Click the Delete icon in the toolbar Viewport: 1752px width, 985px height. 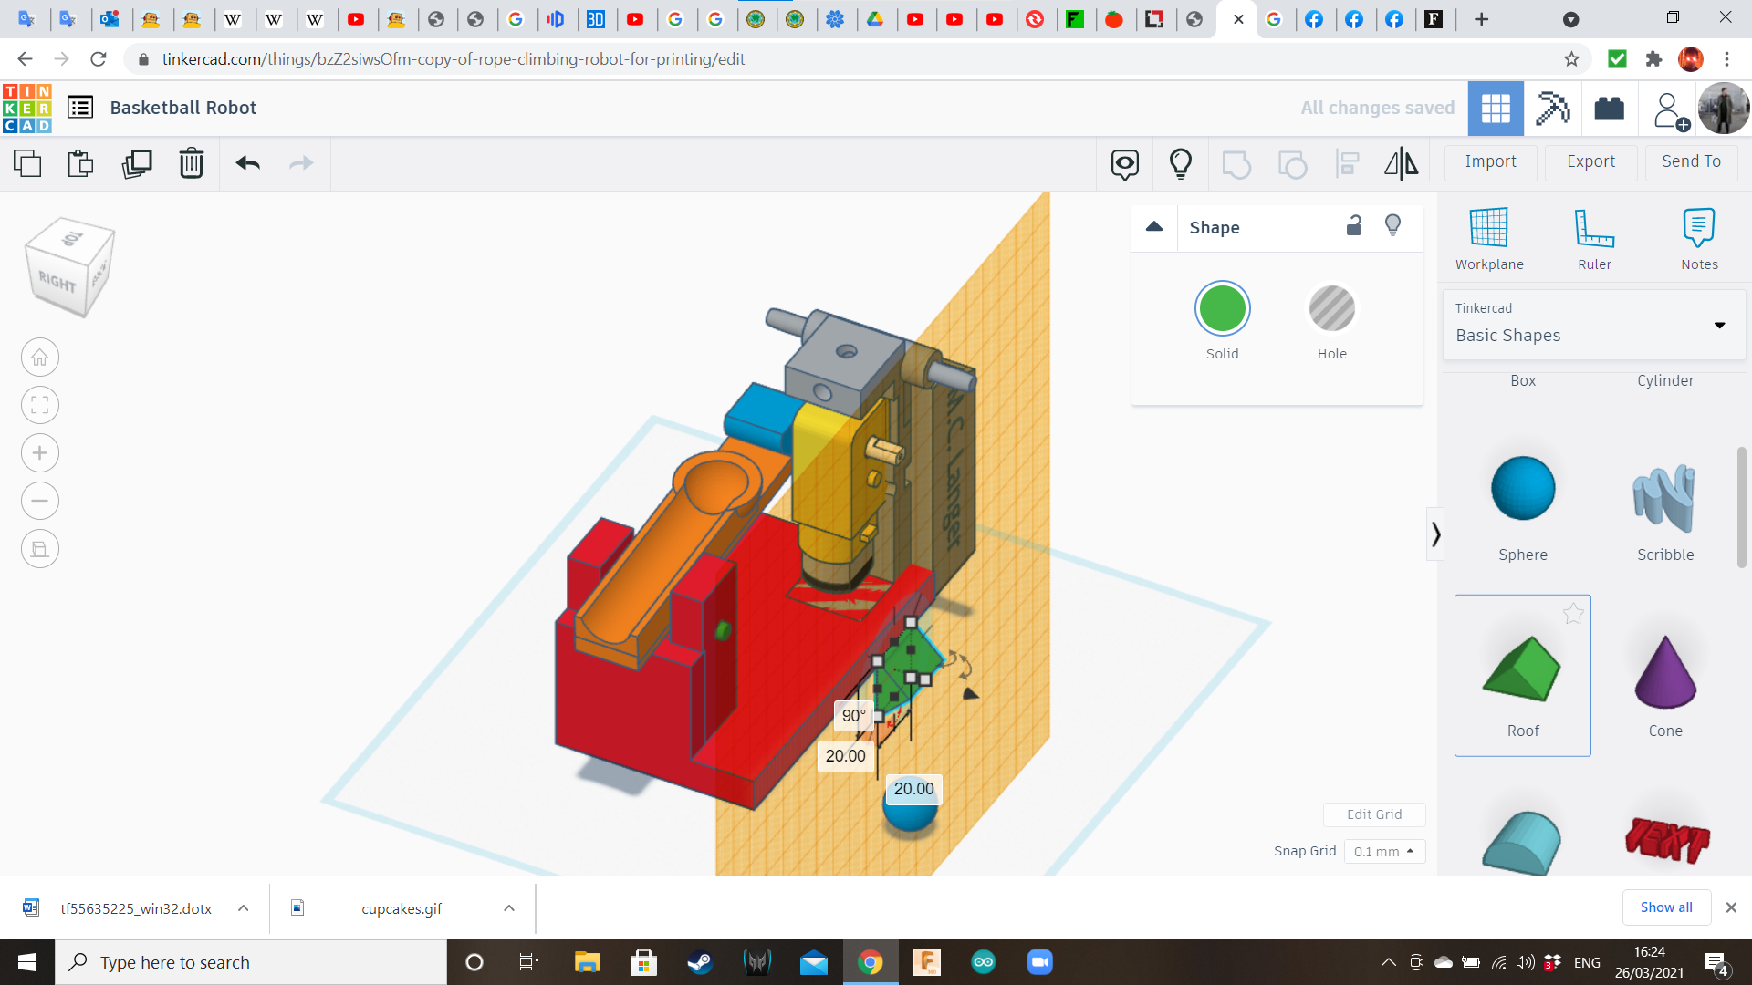tap(192, 164)
